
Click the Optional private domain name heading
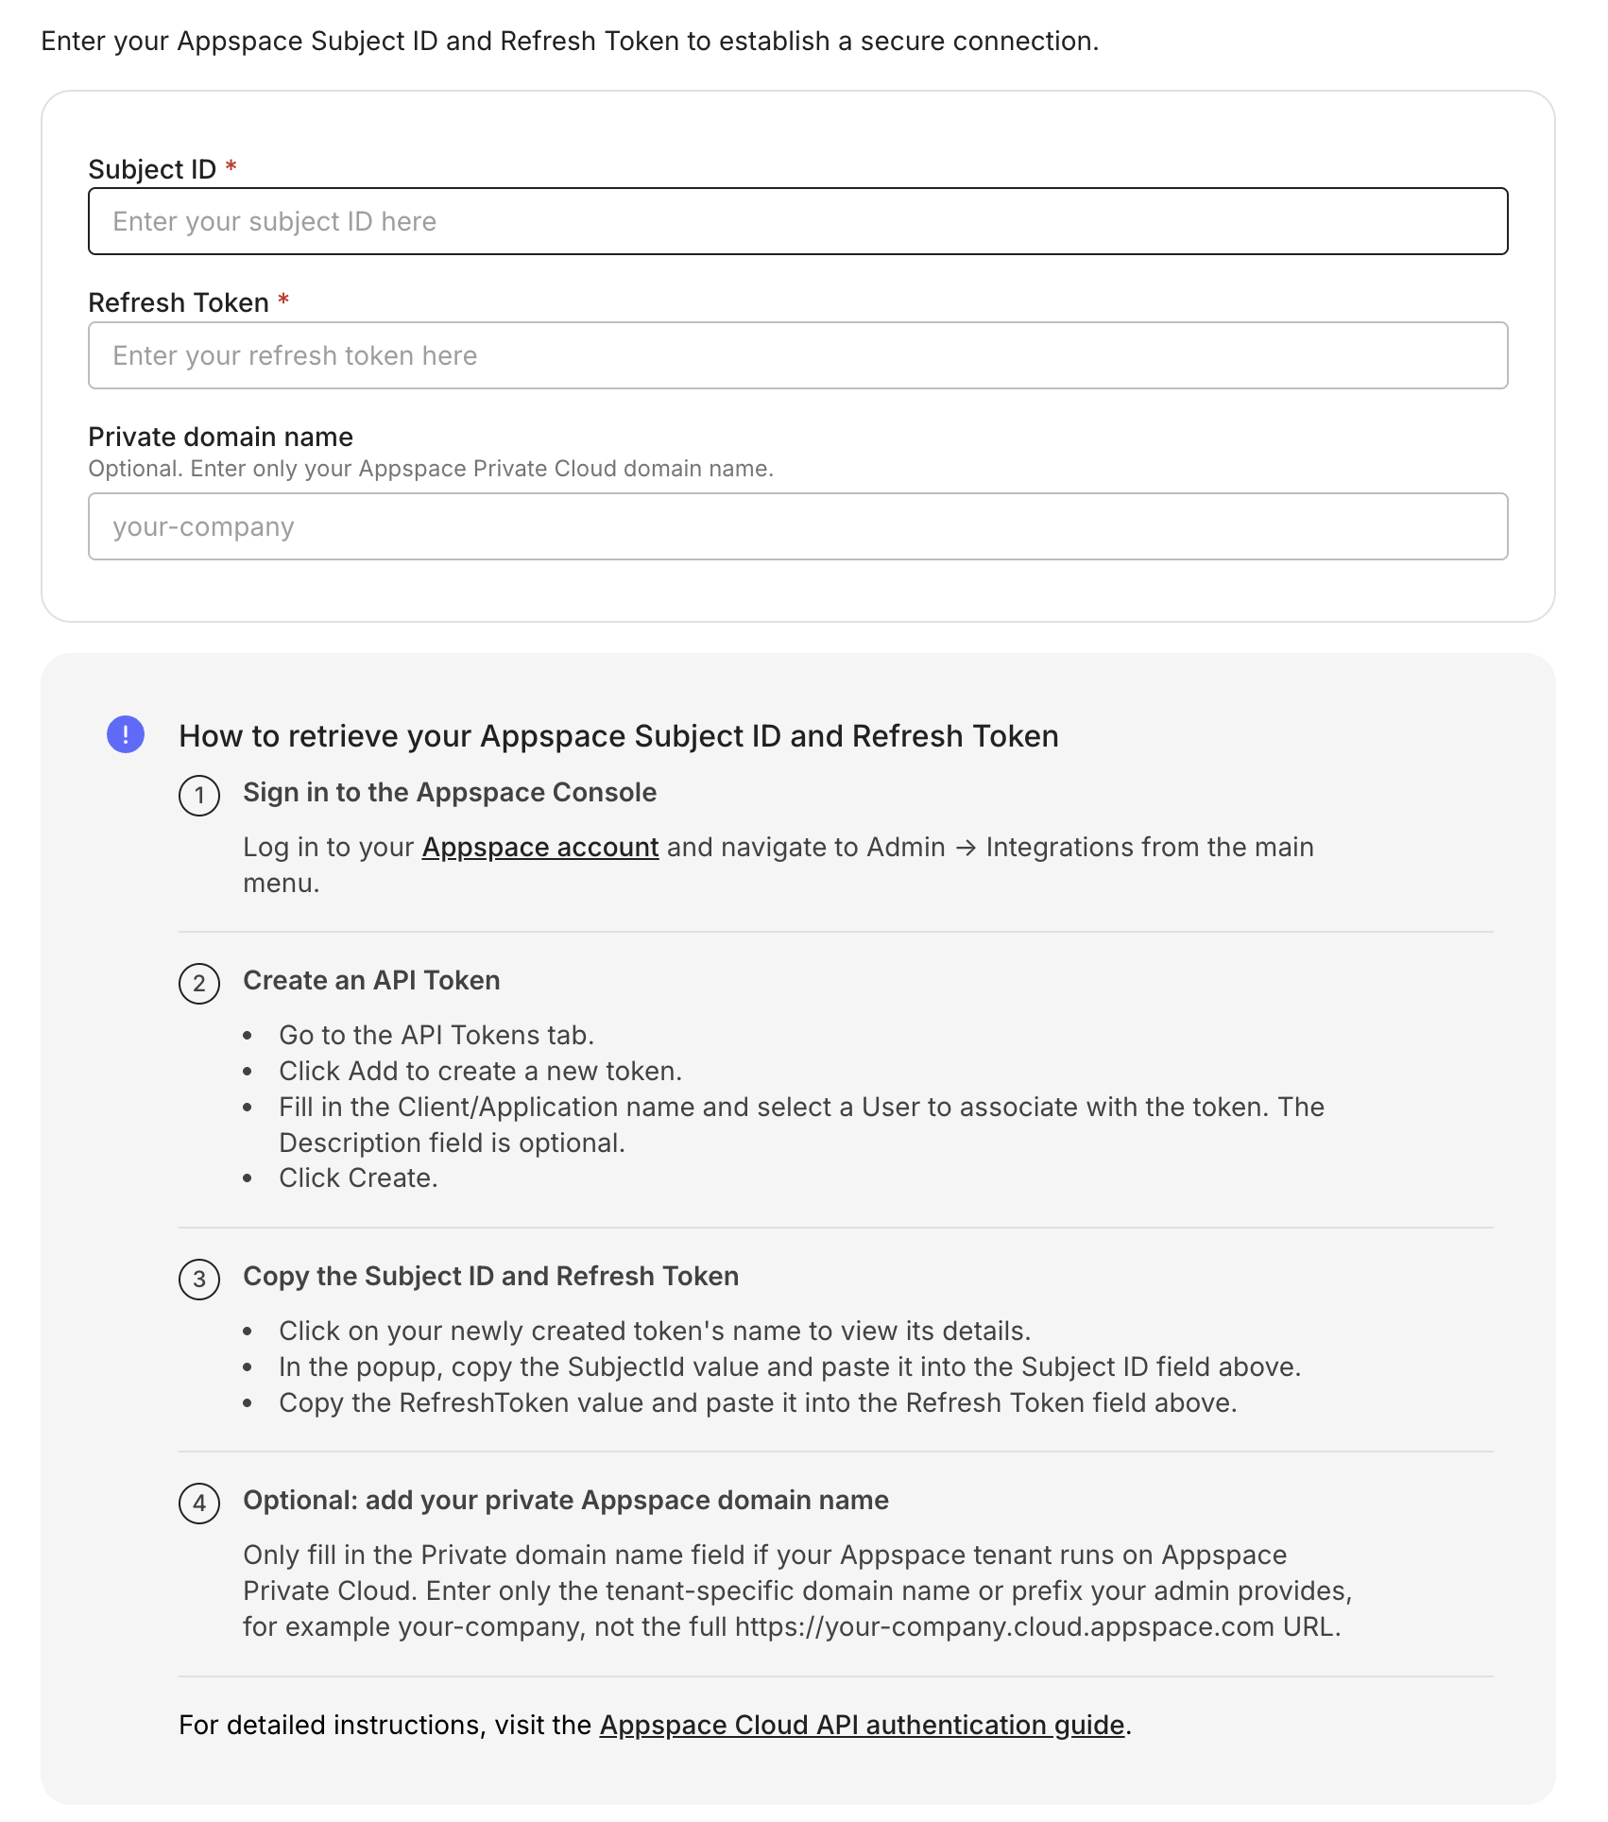[566, 1501]
